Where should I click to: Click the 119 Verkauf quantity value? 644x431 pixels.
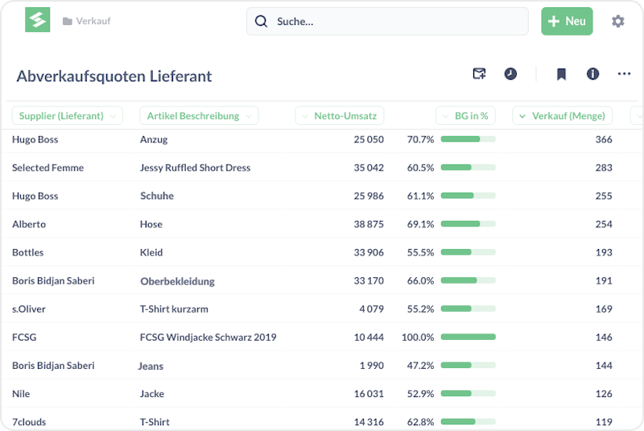pyautogui.click(x=604, y=422)
